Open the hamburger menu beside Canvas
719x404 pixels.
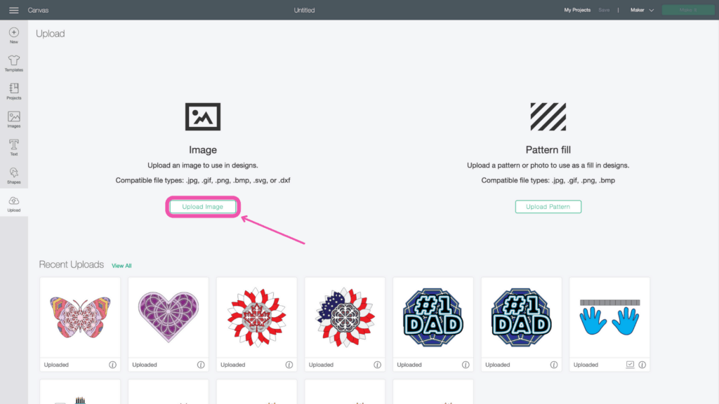14,10
